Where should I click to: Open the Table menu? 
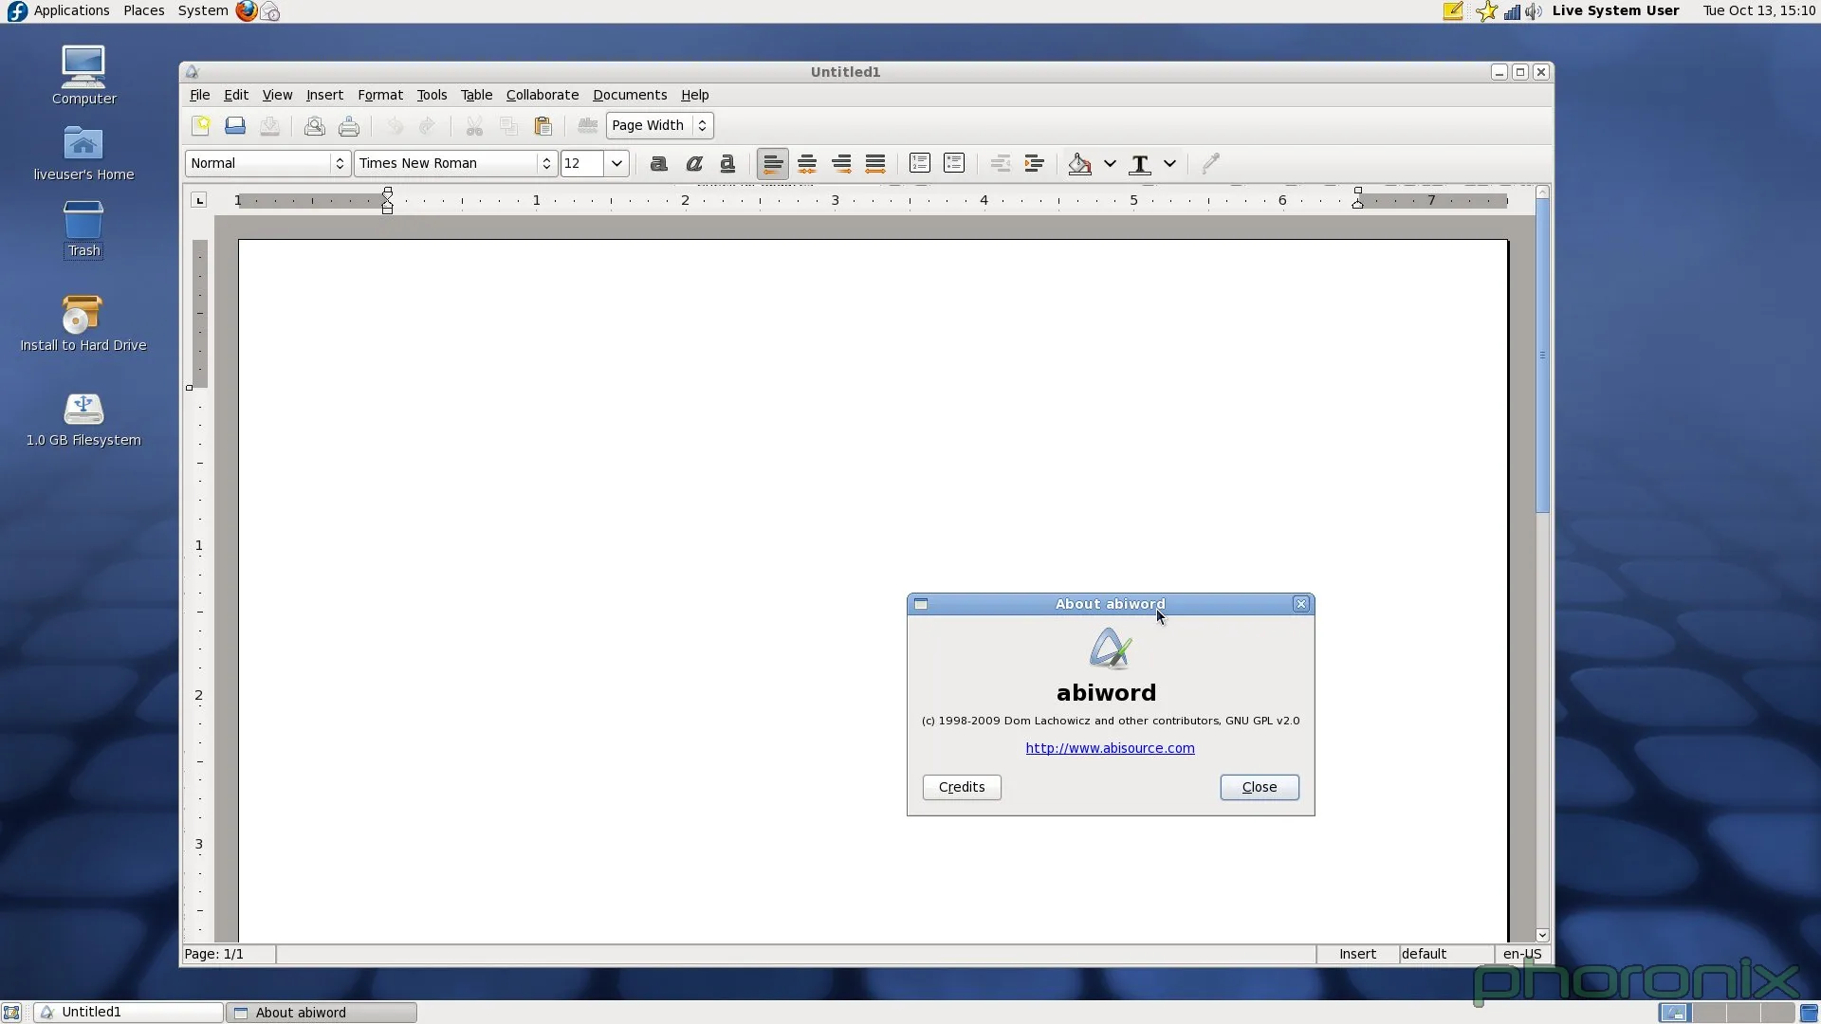coord(476,95)
